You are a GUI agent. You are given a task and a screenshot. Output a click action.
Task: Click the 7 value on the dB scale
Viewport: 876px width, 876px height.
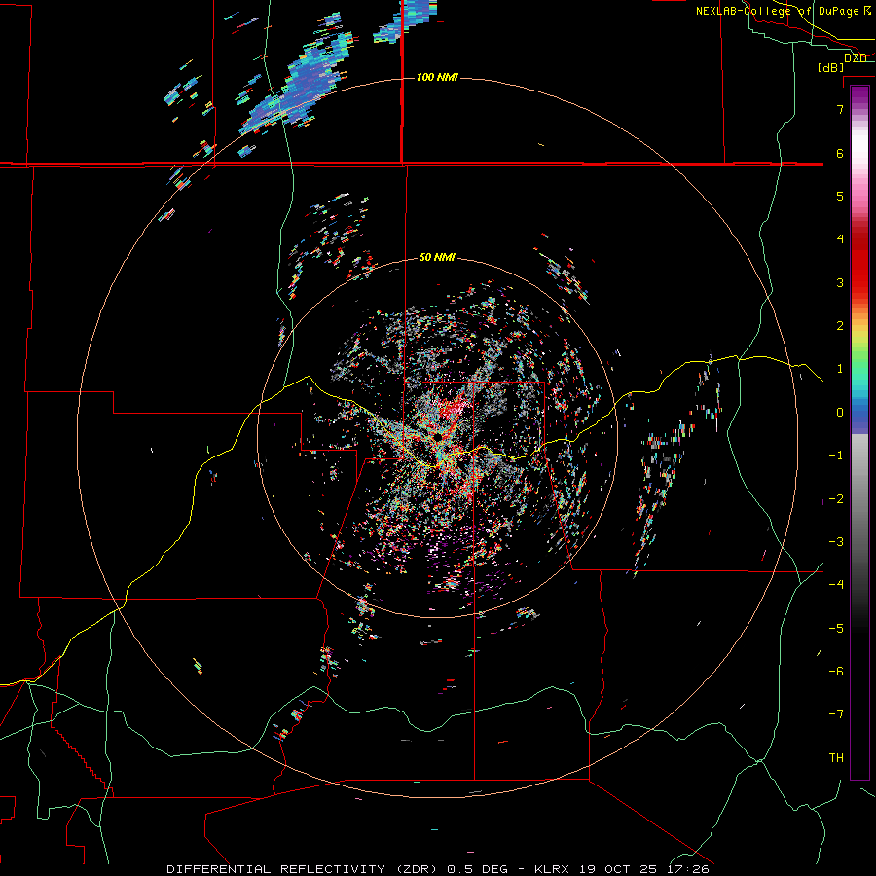[840, 109]
